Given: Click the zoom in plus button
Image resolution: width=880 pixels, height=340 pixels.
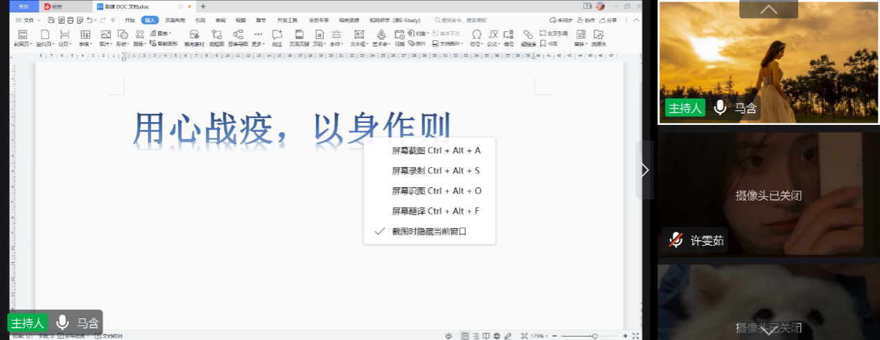Looking at the screenshot, I should (x=626, y=336).
